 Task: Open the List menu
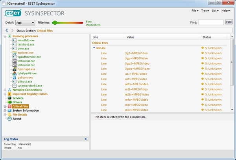pos(215,11)
